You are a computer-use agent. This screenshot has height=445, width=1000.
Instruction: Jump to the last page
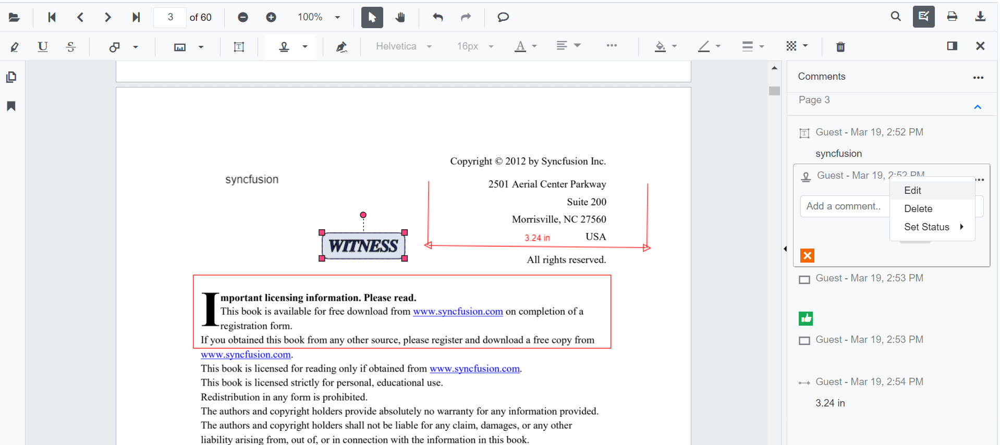click(136, 17)
